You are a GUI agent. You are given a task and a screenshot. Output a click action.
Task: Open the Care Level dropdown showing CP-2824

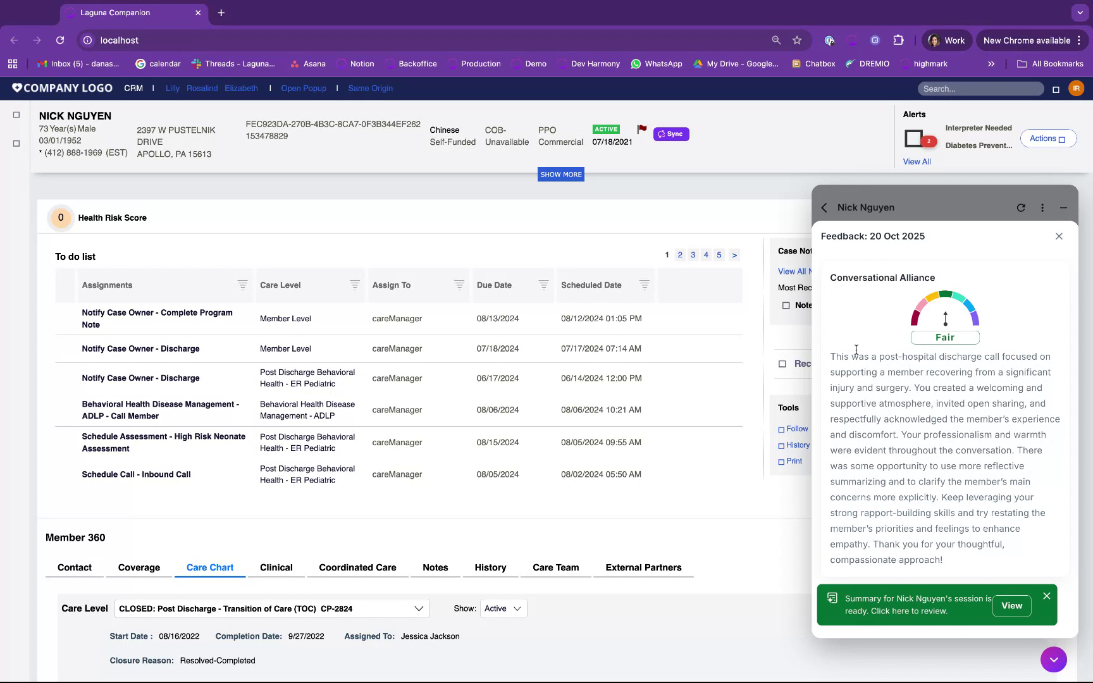418,608
